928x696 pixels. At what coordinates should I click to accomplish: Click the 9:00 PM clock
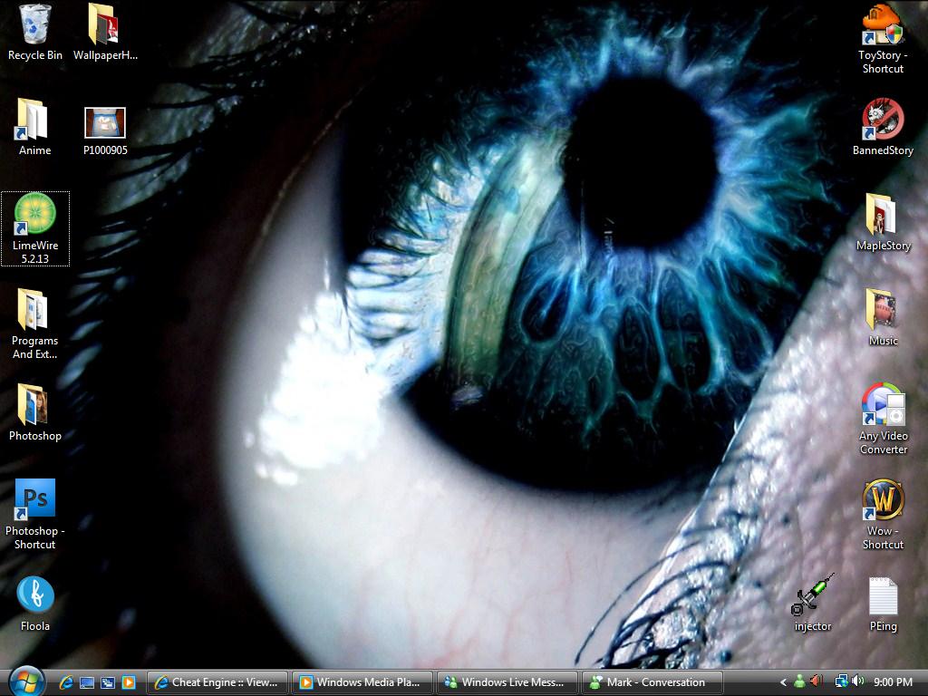click(893, 682)
